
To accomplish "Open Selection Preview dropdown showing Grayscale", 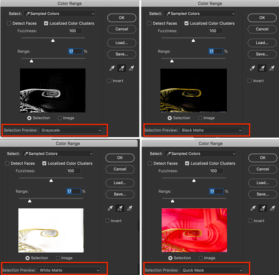I will (x=71, y=130).
